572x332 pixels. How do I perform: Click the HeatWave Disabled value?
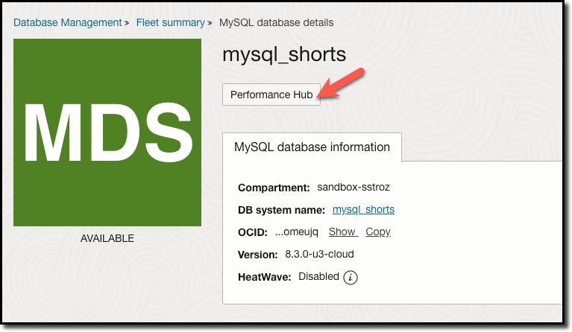click(319, 277)
